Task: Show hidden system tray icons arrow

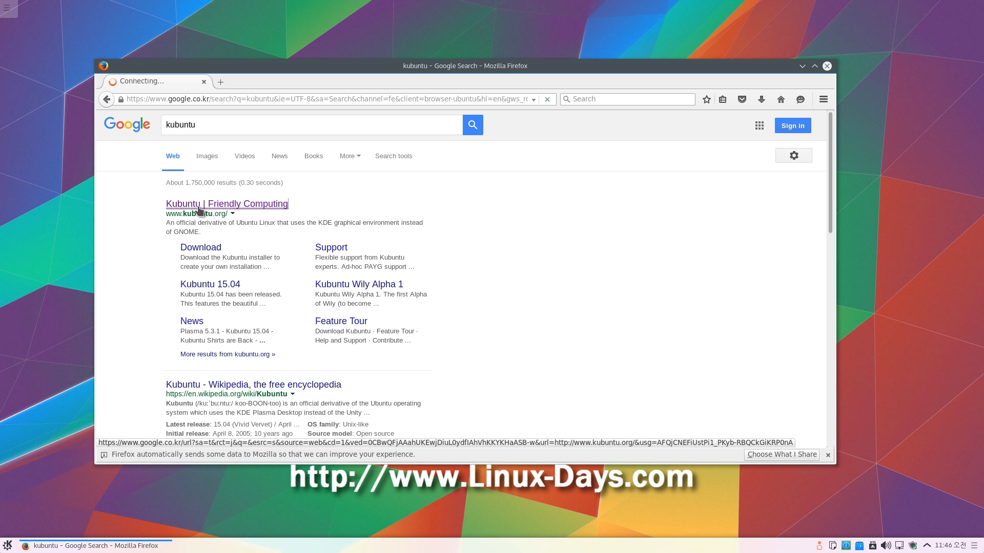Action: point(927,545)
